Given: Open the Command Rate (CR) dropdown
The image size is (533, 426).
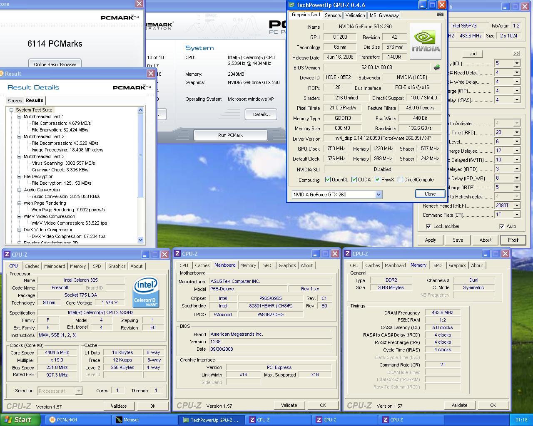Looking at the screenshot, I should 517,215.
